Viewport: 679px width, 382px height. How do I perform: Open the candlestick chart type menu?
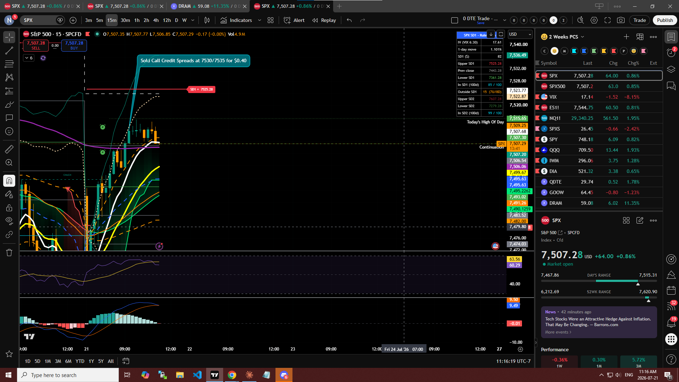tap(207, 20)
